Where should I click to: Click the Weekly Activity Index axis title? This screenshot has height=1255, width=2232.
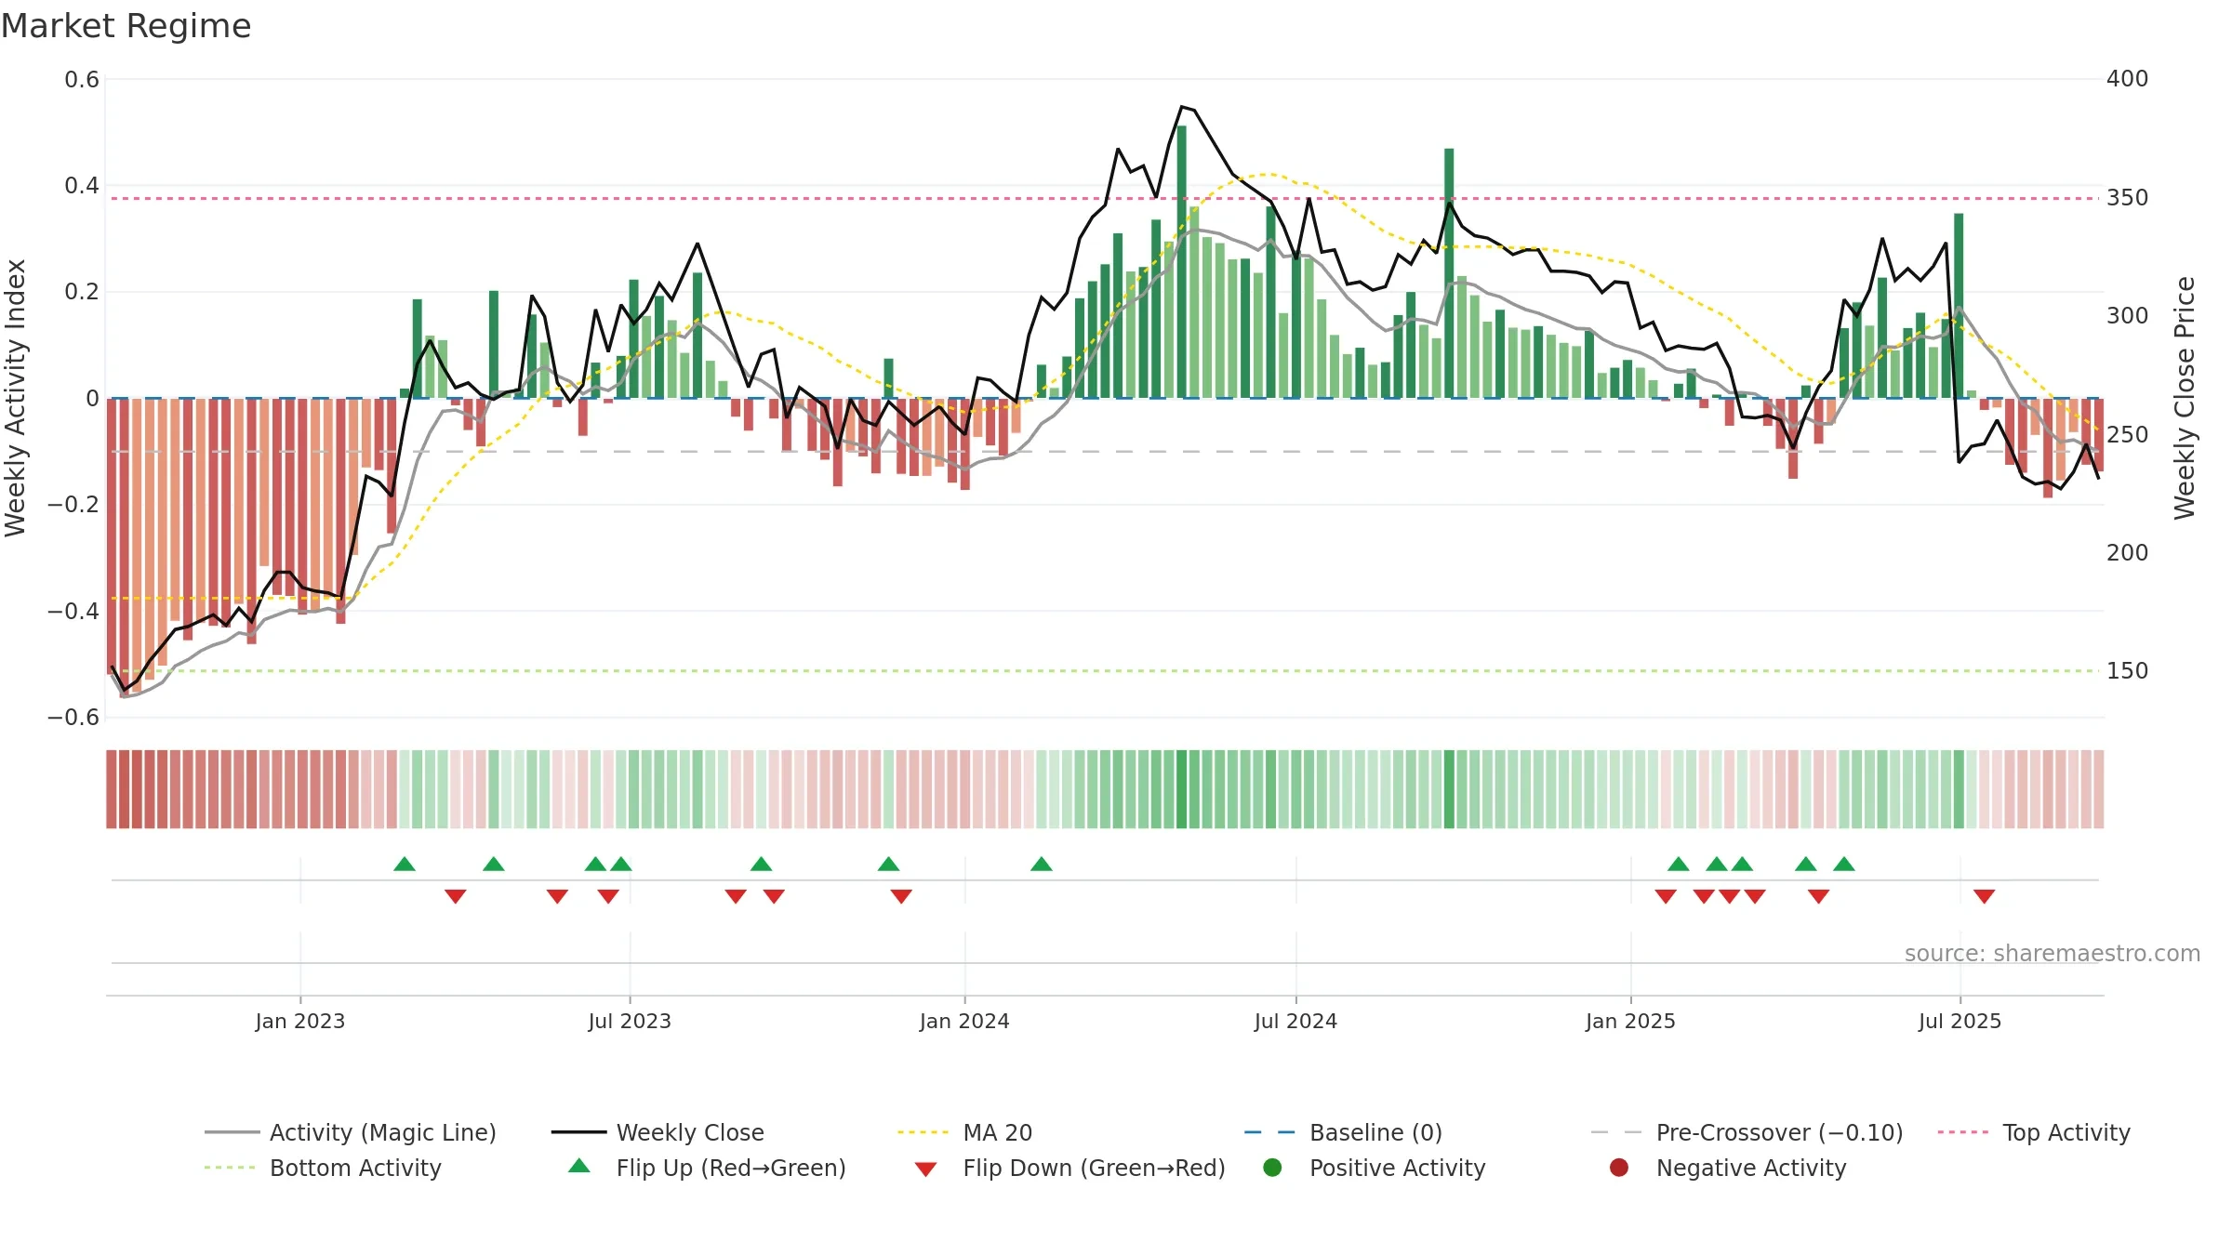pyautogui.click(x=16, y=398)
